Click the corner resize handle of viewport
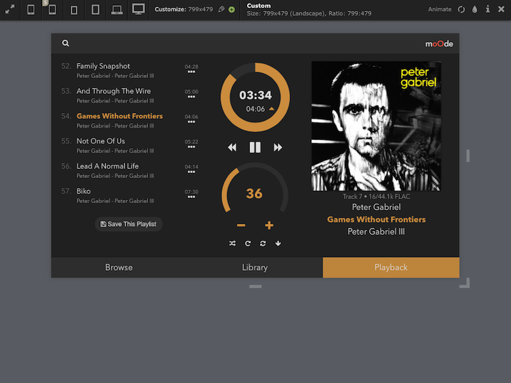The height and width of the screenshot is (383, 511). [x=465, y=283]
